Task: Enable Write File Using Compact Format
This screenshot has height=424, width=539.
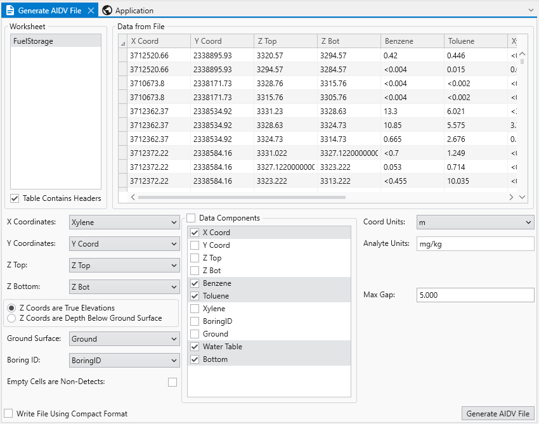Action: coord(8,414)
